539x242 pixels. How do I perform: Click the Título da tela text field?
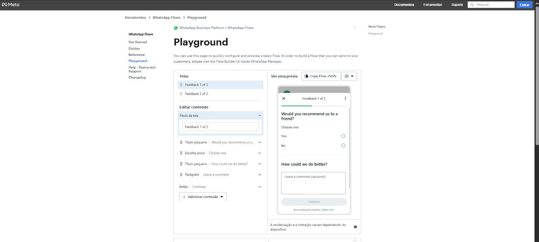point(220,127)
